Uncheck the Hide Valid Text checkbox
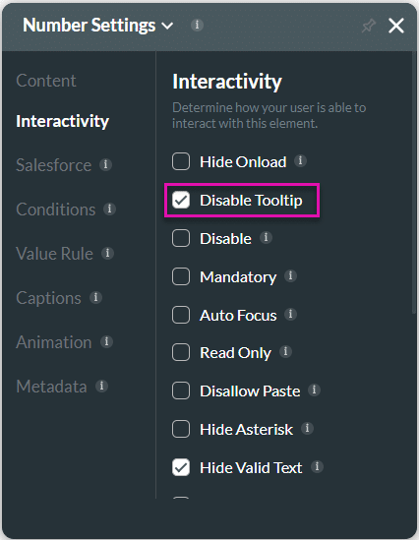Viewport: 419px width, 540px height. tap(181, 467)
